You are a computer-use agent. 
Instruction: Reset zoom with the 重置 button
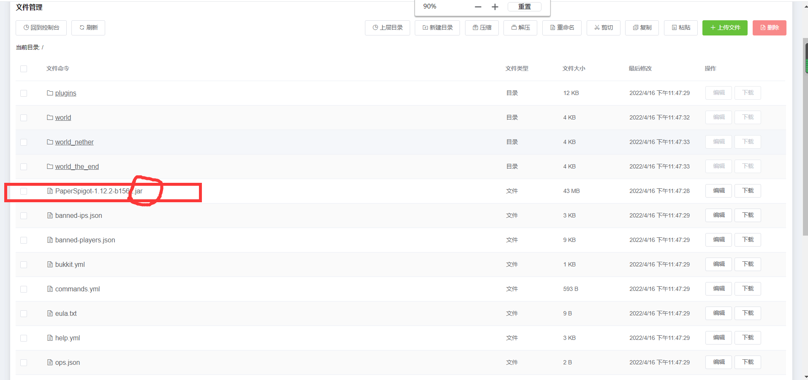(x=525, y=7)
